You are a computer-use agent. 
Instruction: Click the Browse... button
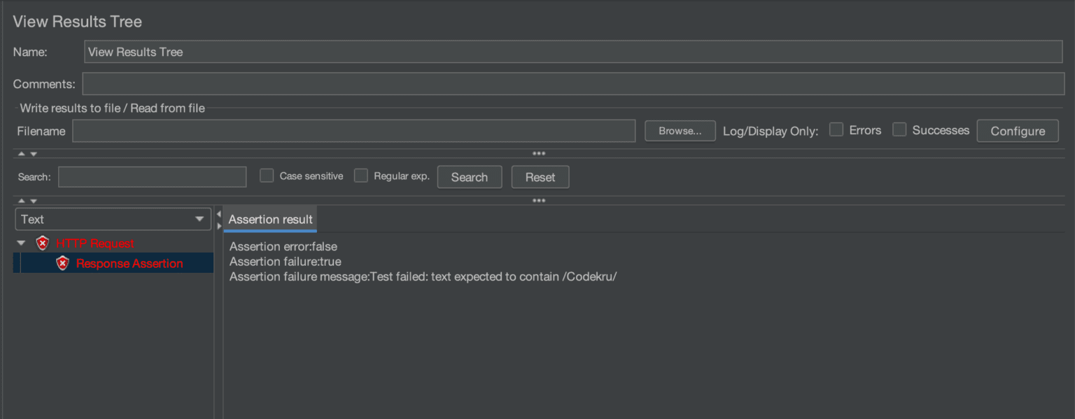680,131
